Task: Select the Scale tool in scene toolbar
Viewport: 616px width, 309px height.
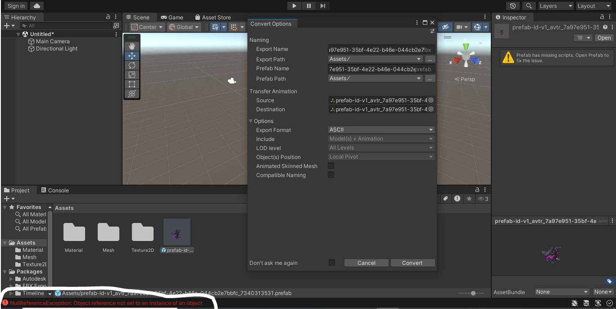Action: [x=132, y=75]
